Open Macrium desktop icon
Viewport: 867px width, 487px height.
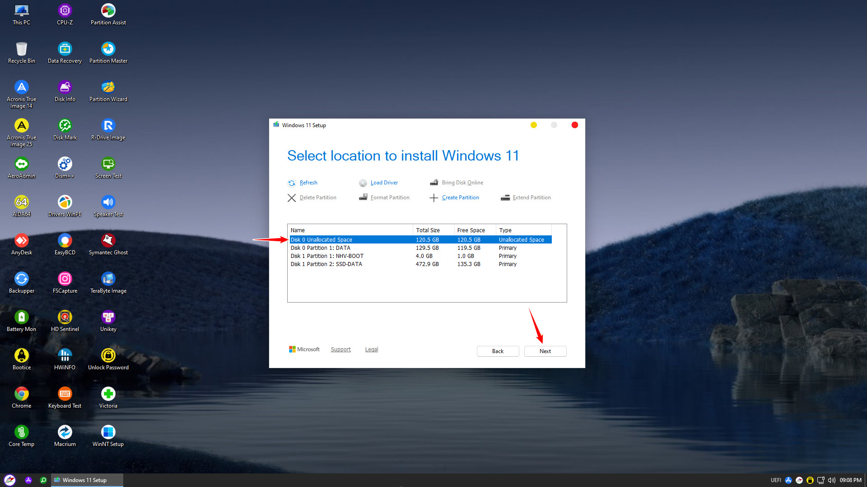(65, 432)
